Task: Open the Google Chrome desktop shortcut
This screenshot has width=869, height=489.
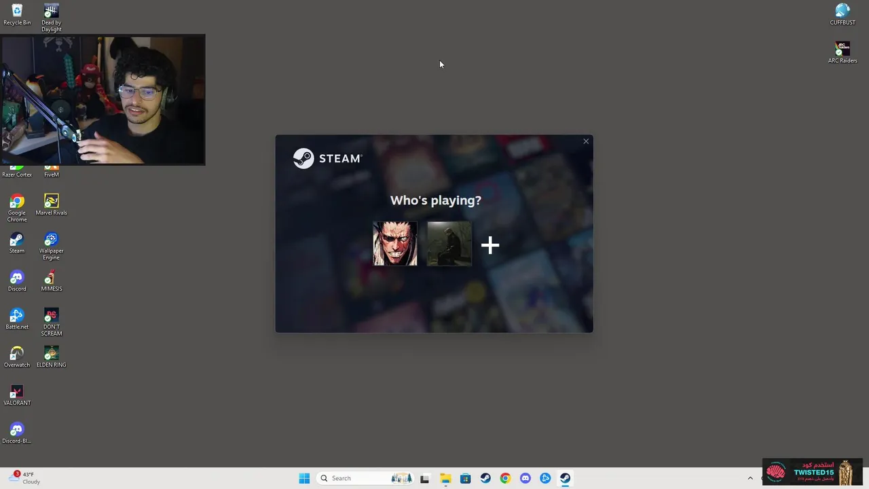Action: pyautogui.click(x=17, y=208)
